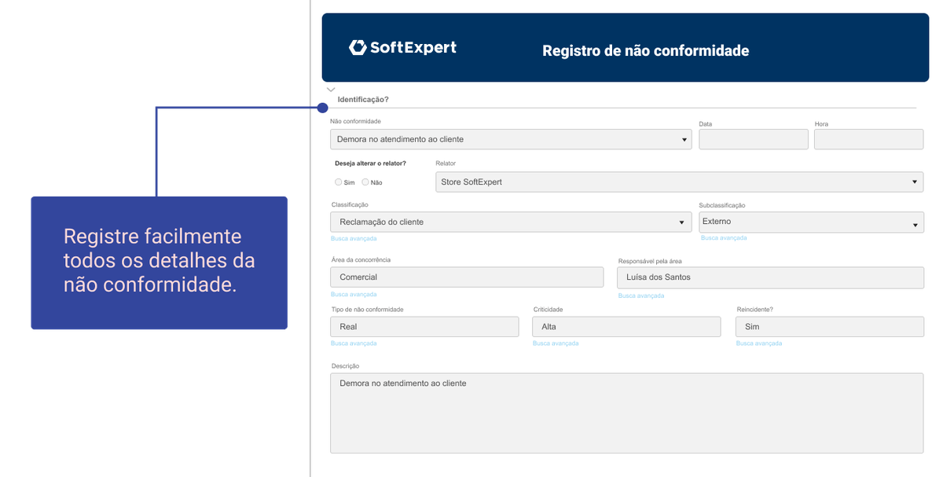Viewport: 943px width, 477px height.
Task: Click the Reincidente field showing Sim
Action: pyautogui.click(x=829, y=326)
